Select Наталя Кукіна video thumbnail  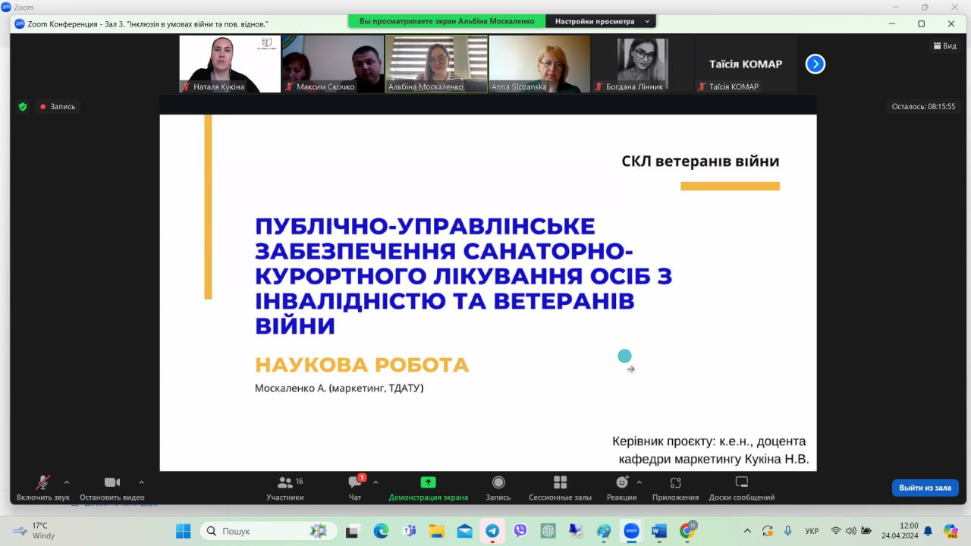230,64
